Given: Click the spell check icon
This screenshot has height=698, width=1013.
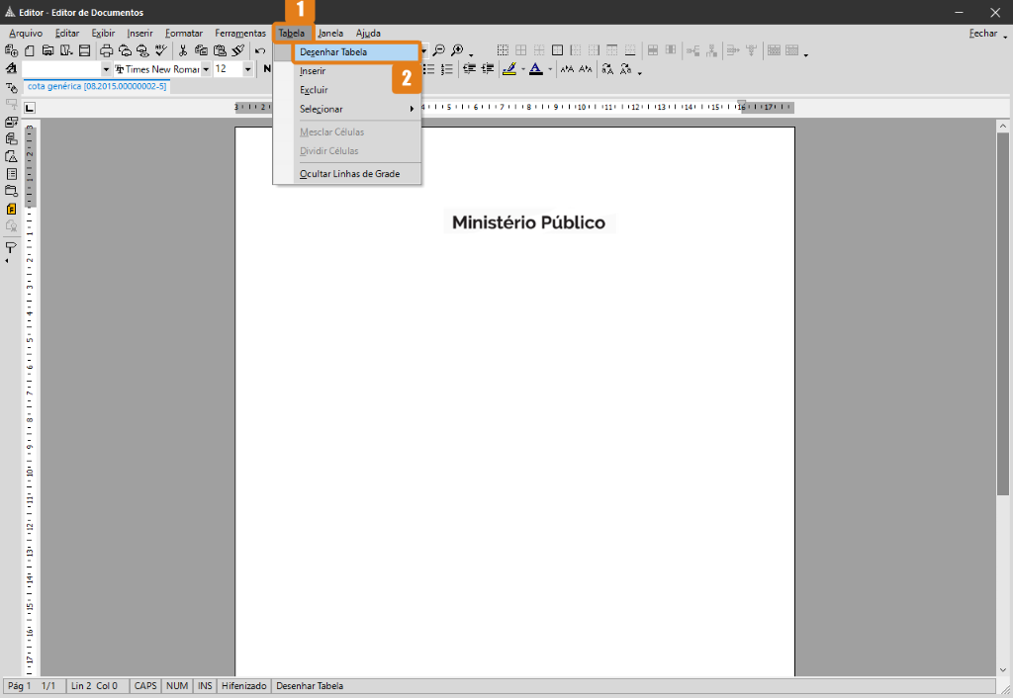Looking at the screenshot, I should pyautogui.click(x=160, y=50).
